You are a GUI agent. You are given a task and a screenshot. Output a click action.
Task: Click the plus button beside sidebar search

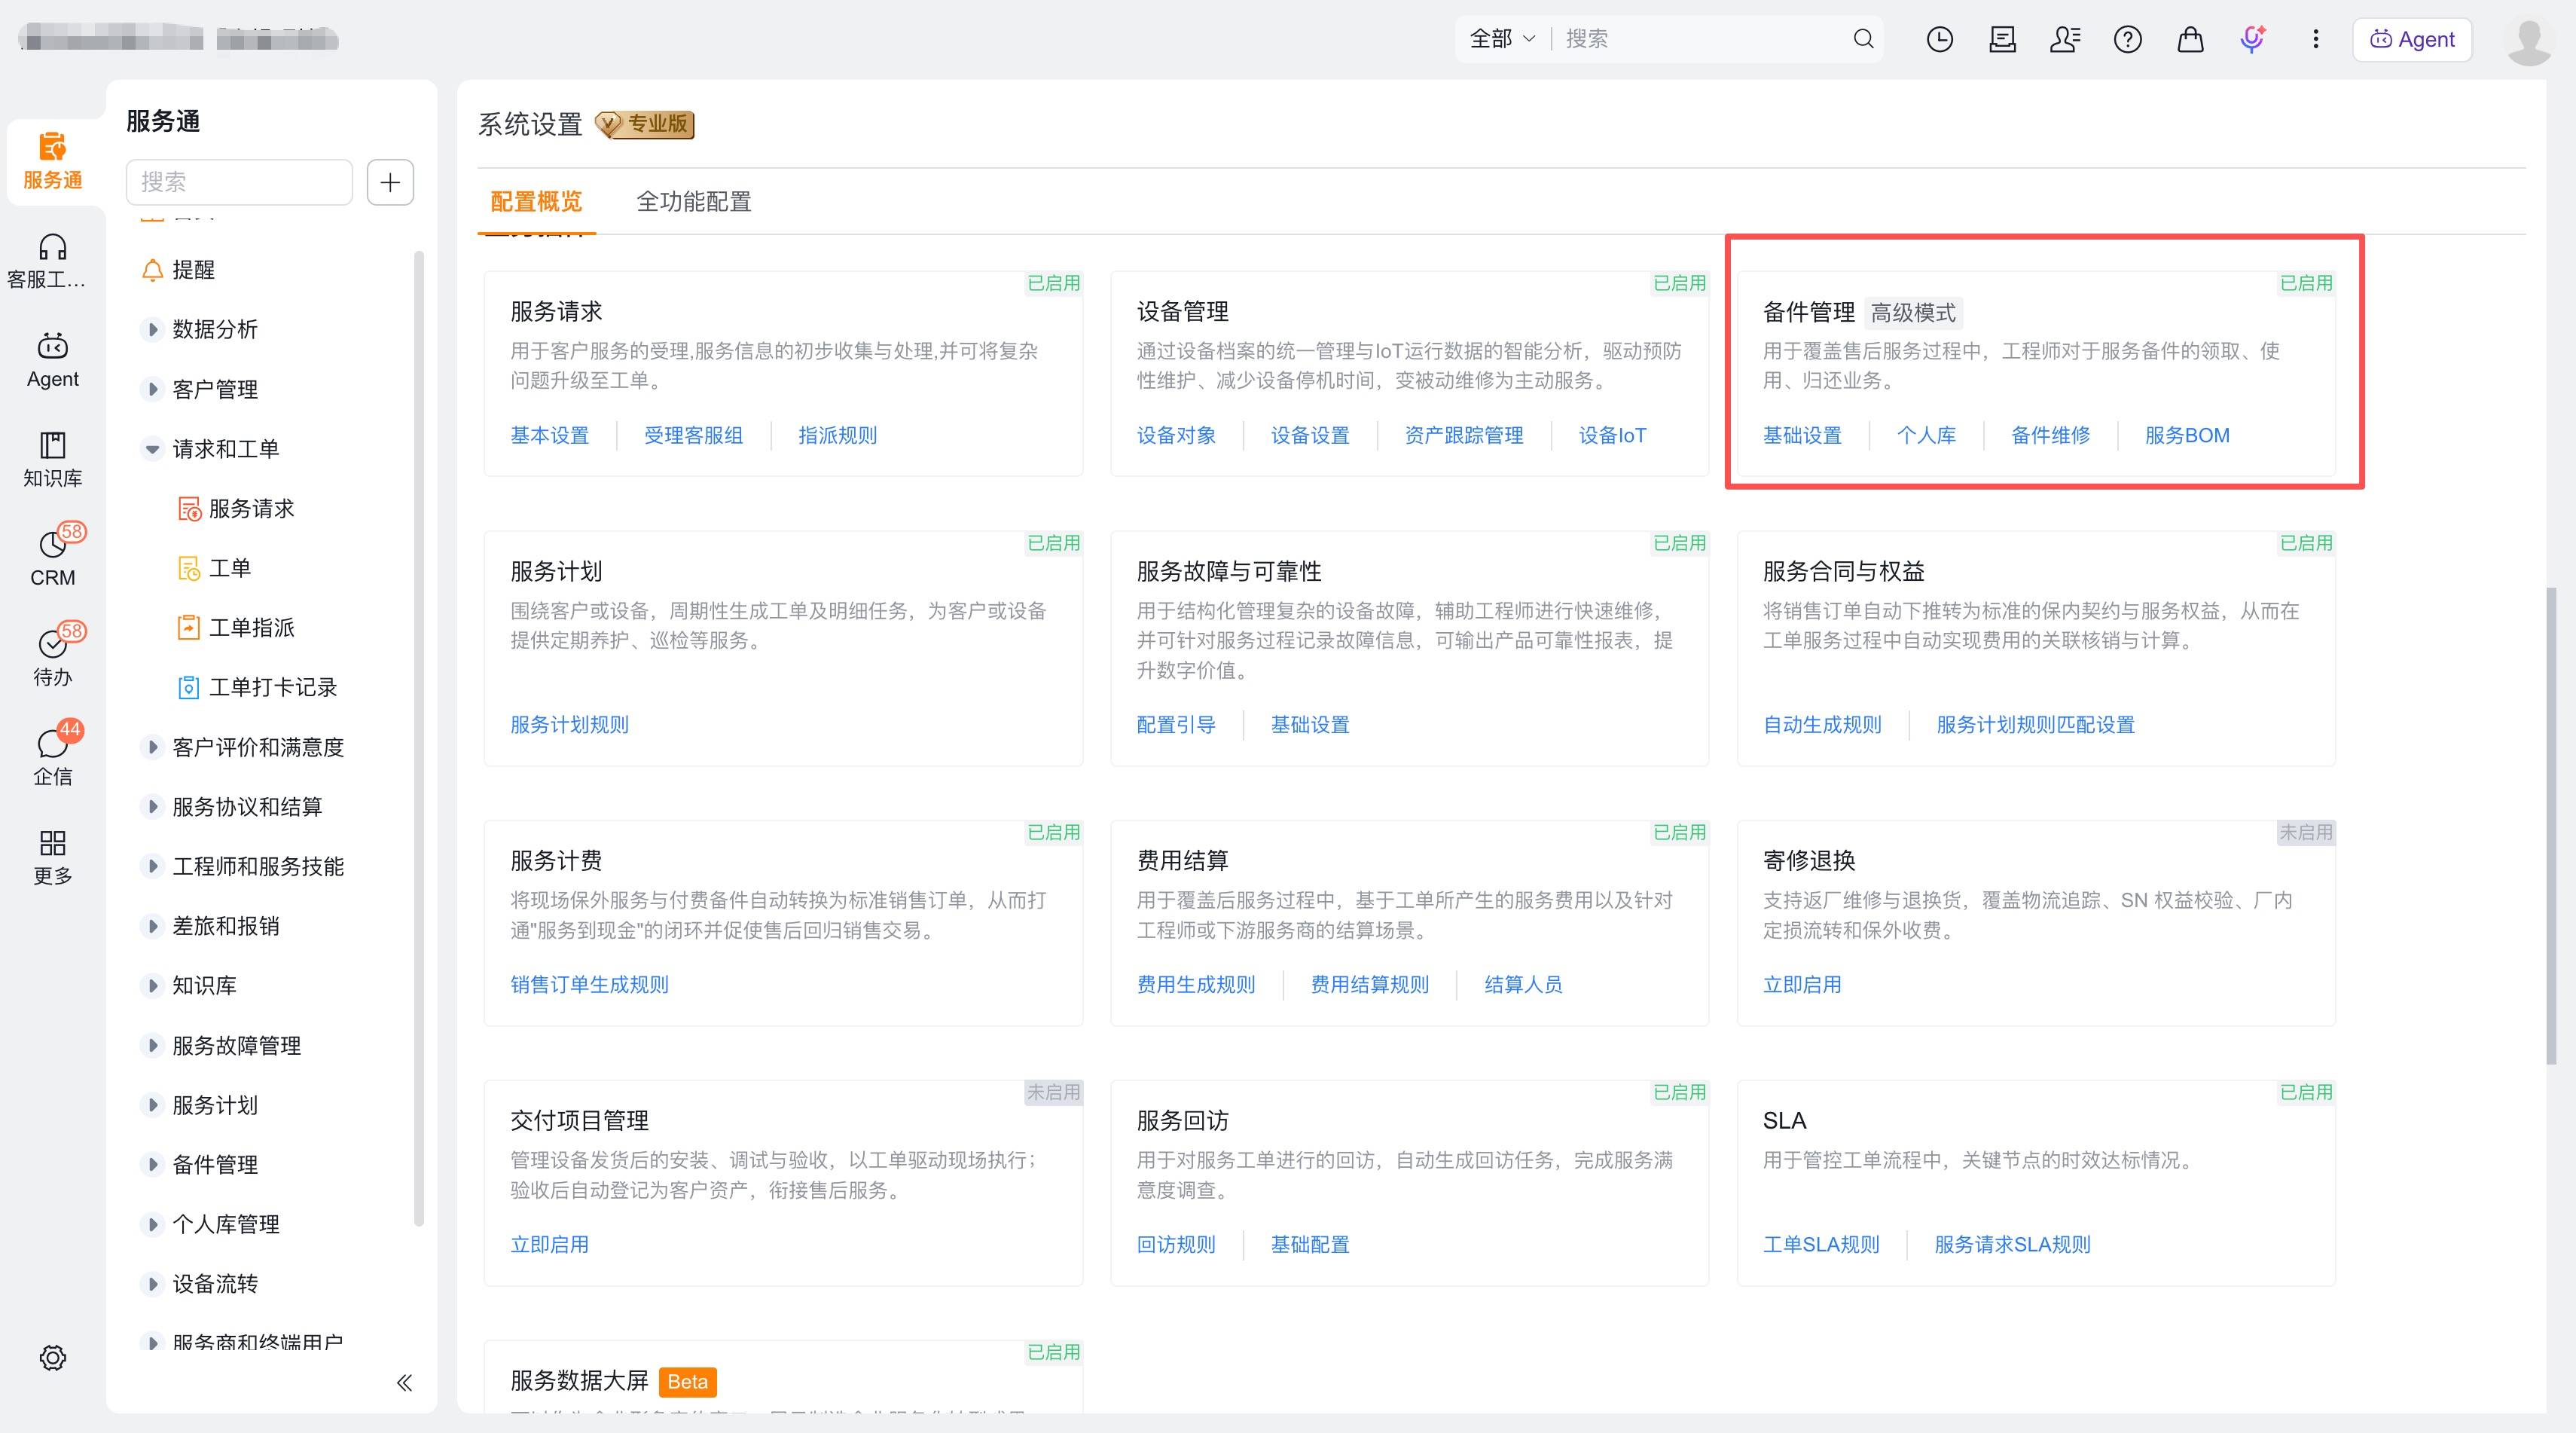pyautogui.click(x=390, y=182)
